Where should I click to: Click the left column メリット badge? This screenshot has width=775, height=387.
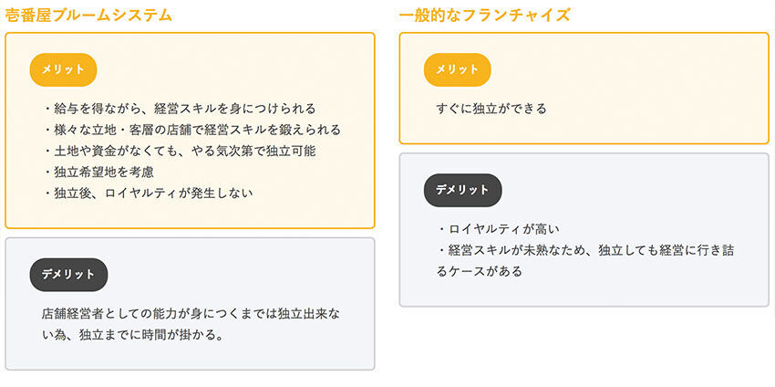[63, 69]
